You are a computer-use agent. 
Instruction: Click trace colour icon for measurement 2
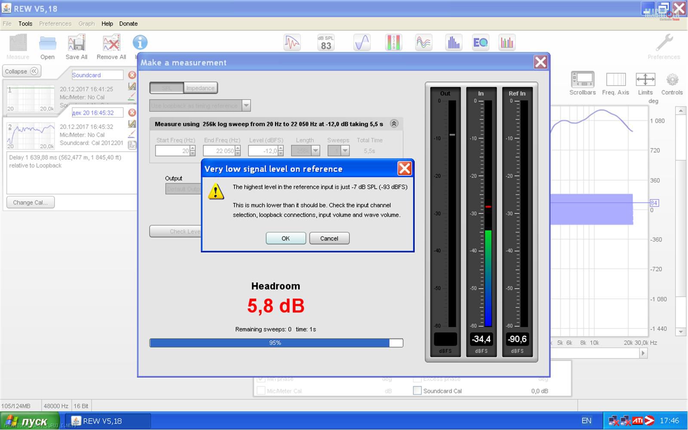click(132, 135)
